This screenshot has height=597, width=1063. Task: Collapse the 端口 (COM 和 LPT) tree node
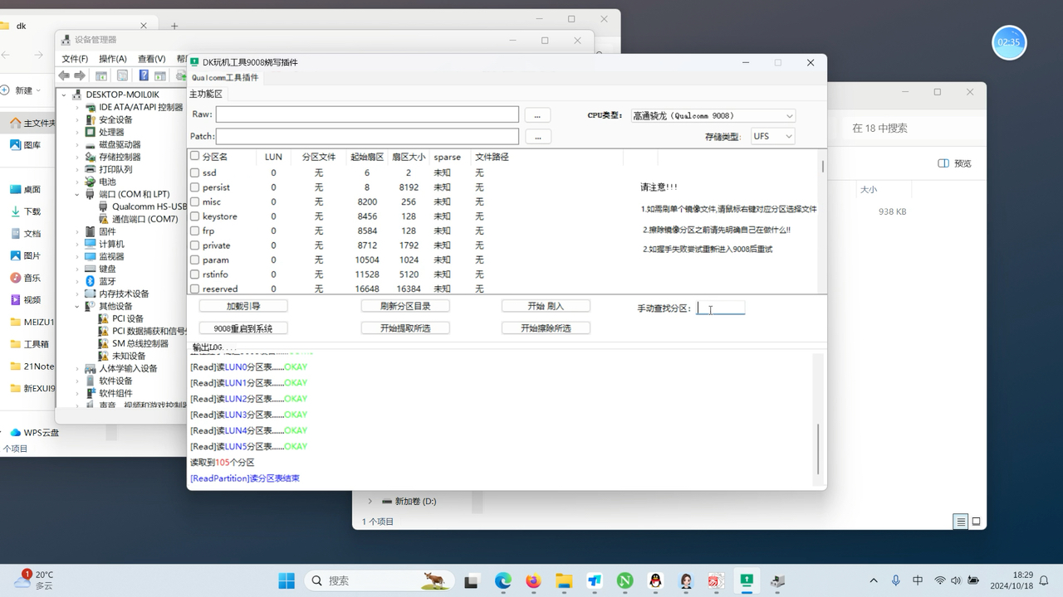click(x=77, y=194)
